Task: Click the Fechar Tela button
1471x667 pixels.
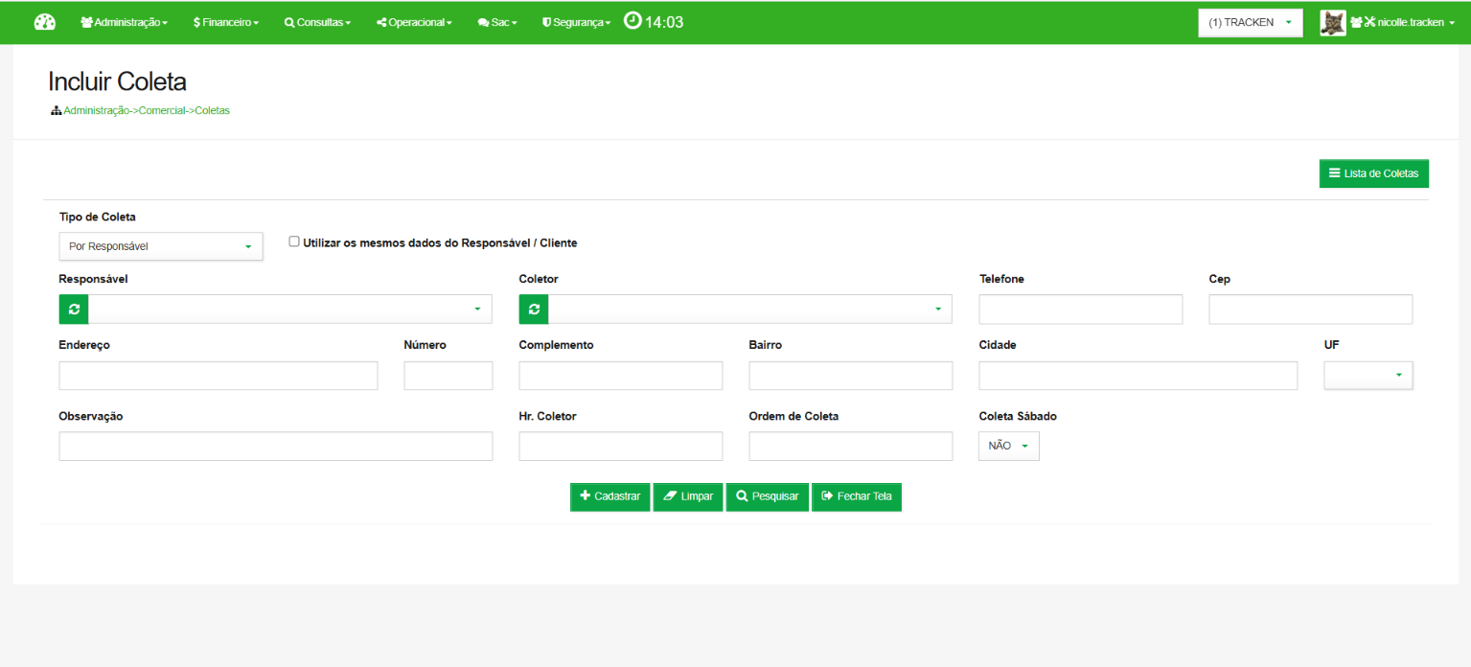Action: tap(857, 496)
